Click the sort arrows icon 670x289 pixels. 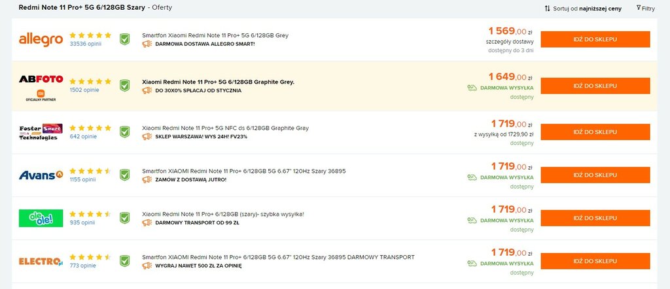pyautogui.click(x=548, y=8)
